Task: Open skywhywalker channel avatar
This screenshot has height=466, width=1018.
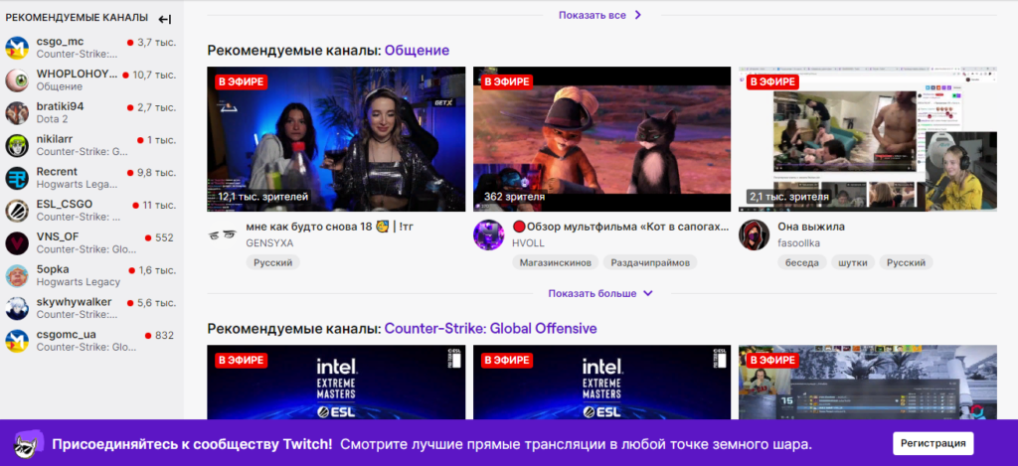Action: tap(17, 308)
